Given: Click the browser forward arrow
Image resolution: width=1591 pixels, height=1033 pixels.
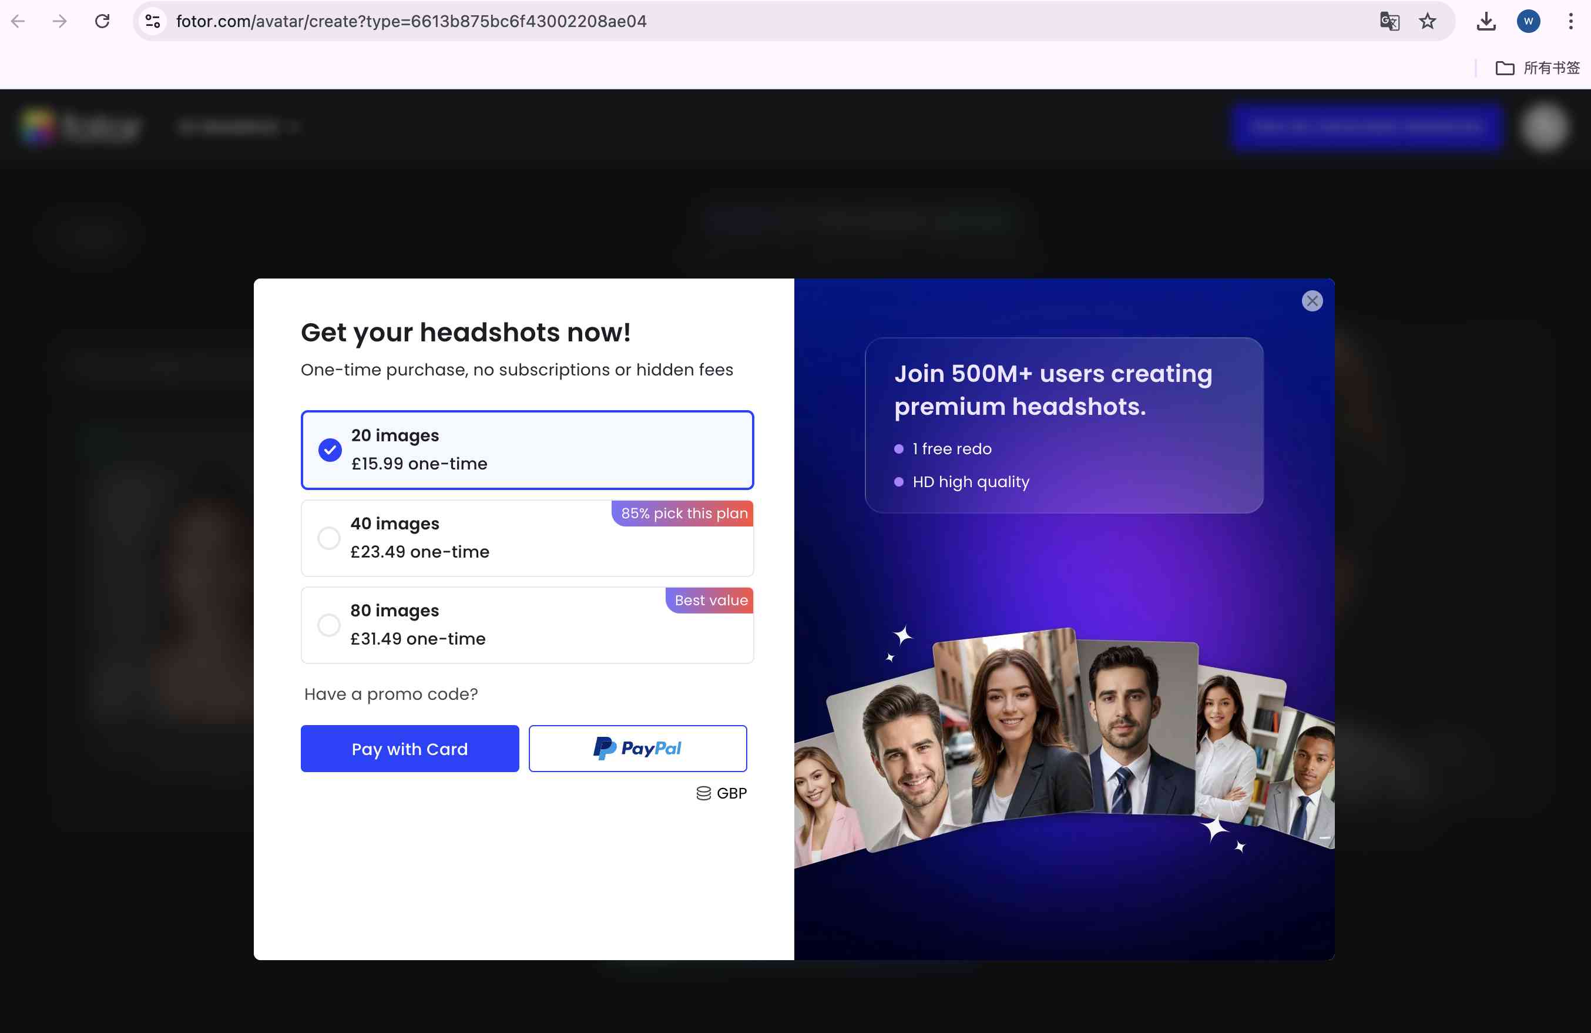Looking at the screenshot, I should (59, 21).
